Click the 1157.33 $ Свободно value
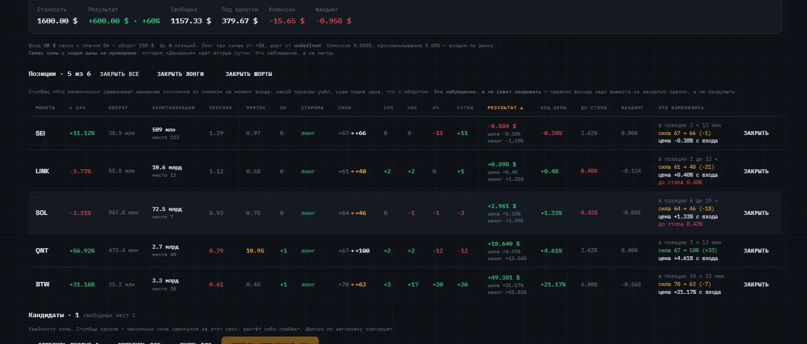Screen dimensions: 807x344 tap(191, 21)
